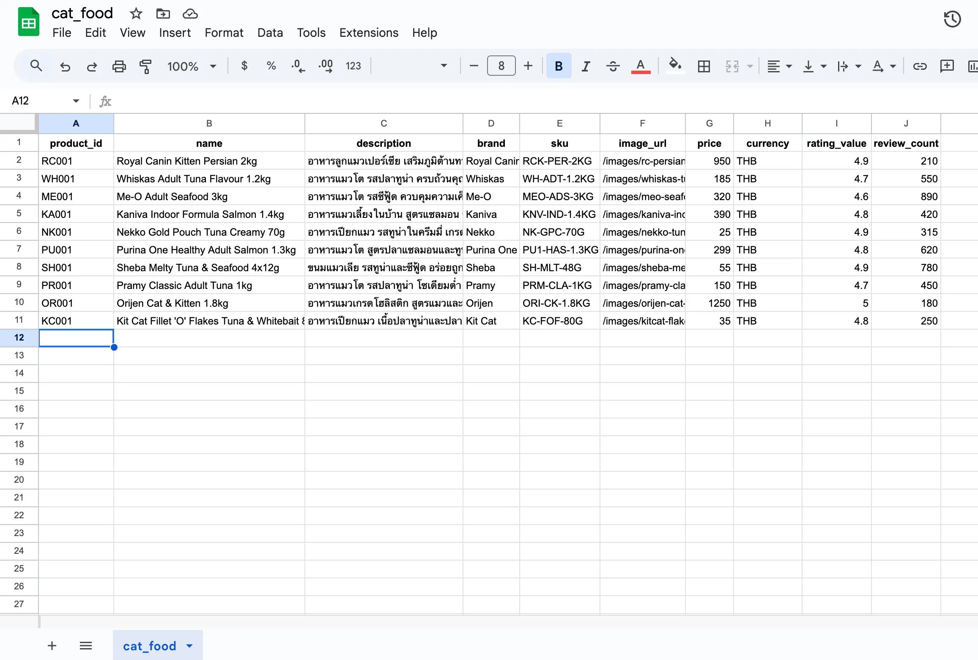Viewport: 978px width, 660px height.
Task: Click the move to folder icon
Action: click(x=163, y=14)
